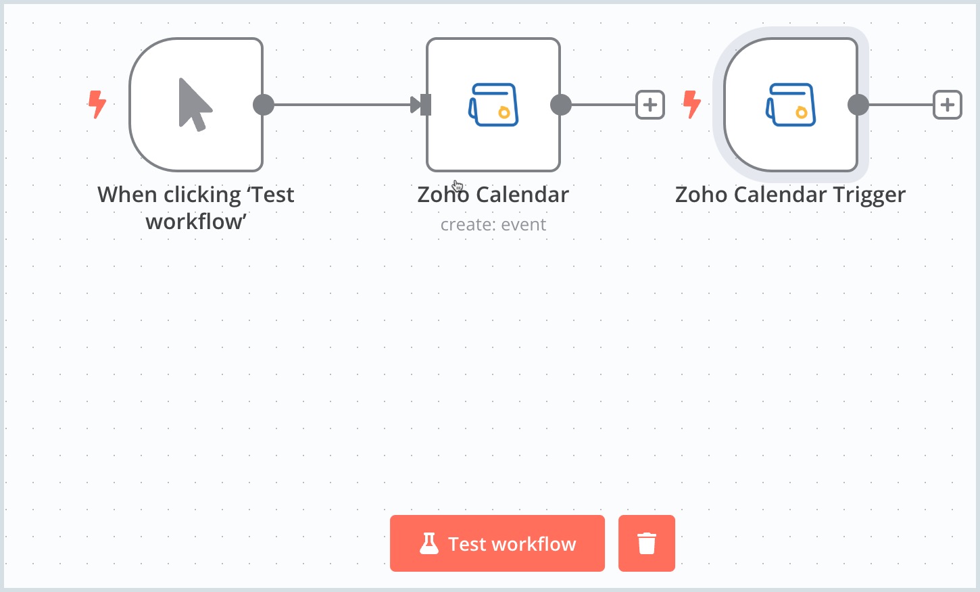Select the connection line between first two nodes

[338, 105]
